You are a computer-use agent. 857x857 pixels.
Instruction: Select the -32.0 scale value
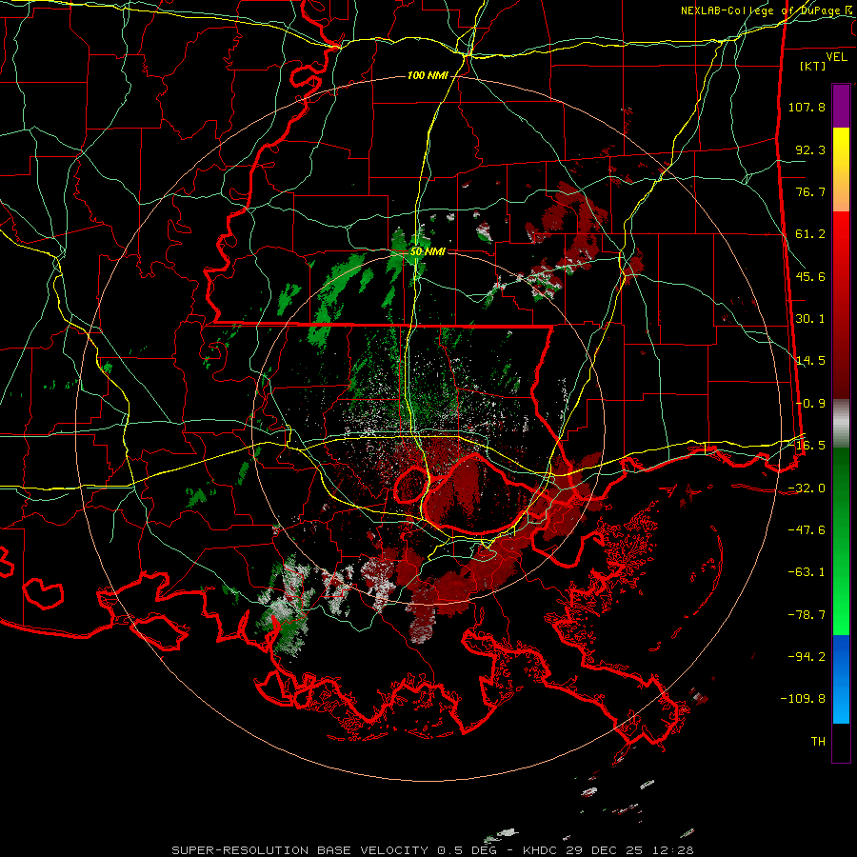tap(807, 488)
